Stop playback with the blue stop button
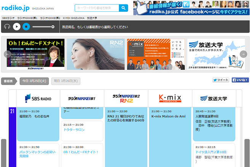The height and width of the screenshot is (167, 251). click(x=26, y=27)
